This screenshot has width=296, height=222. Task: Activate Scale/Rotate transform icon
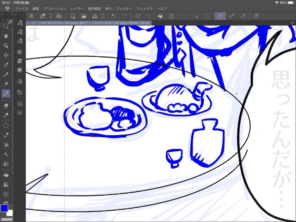click(x=172, y=16)
